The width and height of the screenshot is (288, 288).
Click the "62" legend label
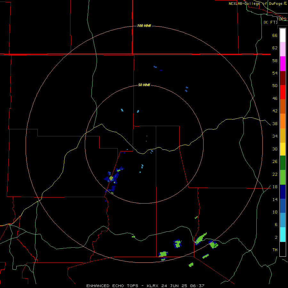[x=275, y=48]
